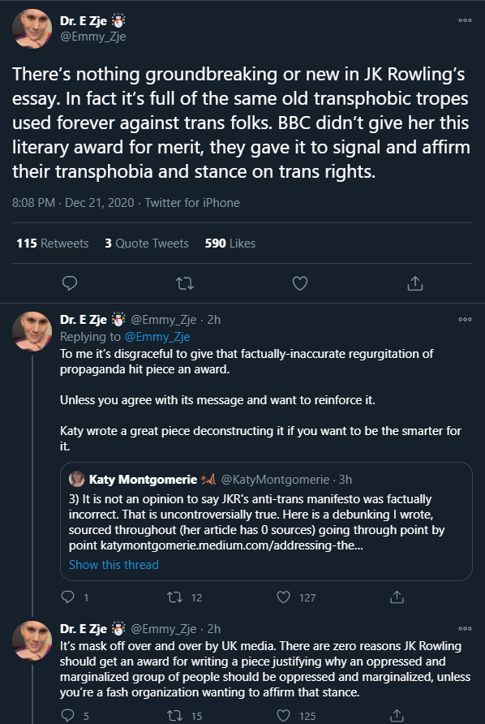This screenshot has width=485, height=724.
Task: Open more options on the main tweet
Action: pyautogui.click(x=465, y=20)
